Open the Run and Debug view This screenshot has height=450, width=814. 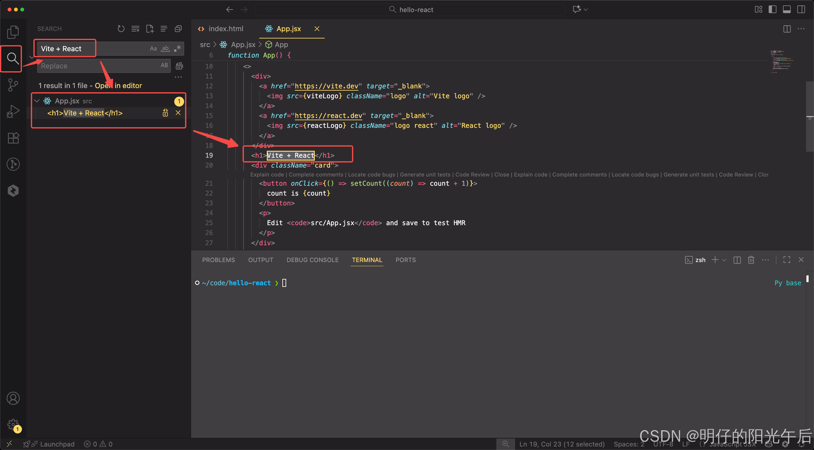click(x=13, y=111)
